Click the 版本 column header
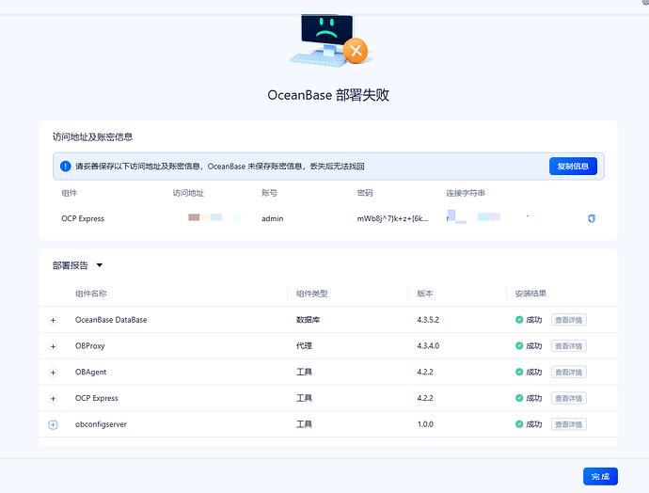The height and width of the screenshot is (493, 649). [x=424, y=294]
